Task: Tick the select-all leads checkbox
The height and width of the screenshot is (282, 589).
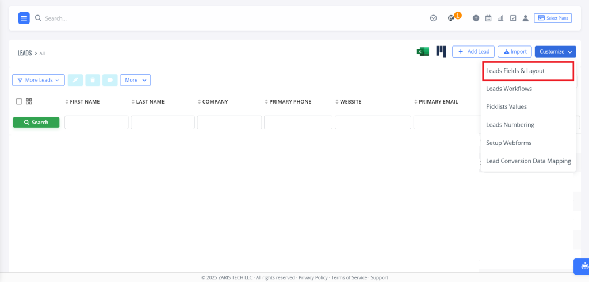Action: tap(19, 101)
